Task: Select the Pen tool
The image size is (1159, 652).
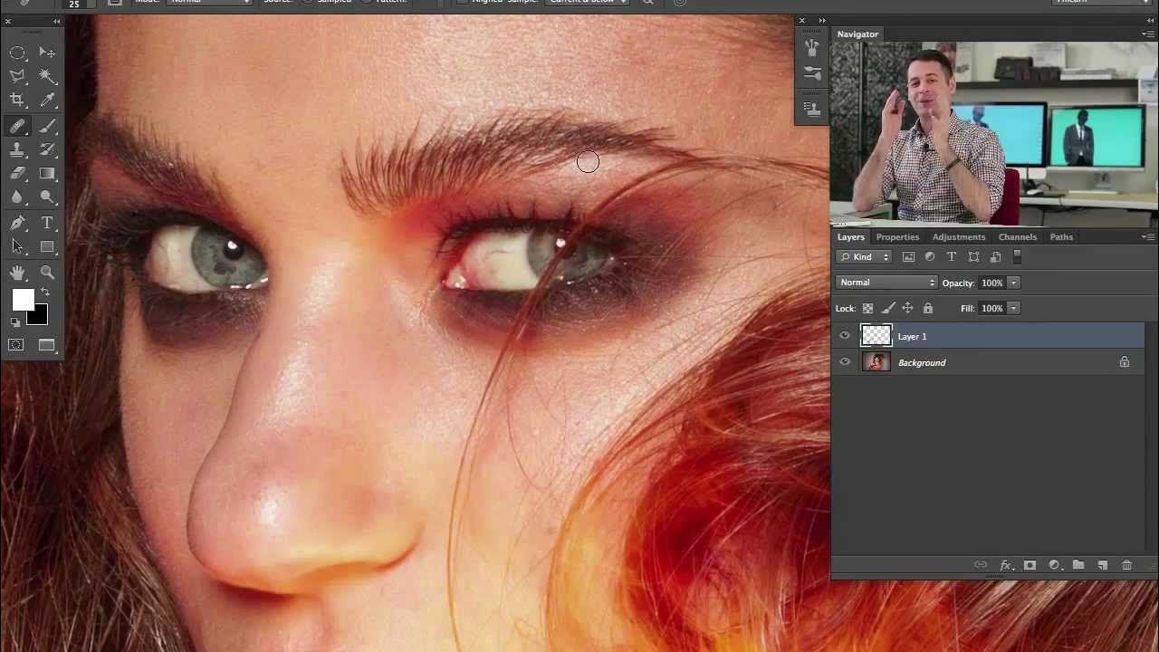Action: [x=17, y=223]
